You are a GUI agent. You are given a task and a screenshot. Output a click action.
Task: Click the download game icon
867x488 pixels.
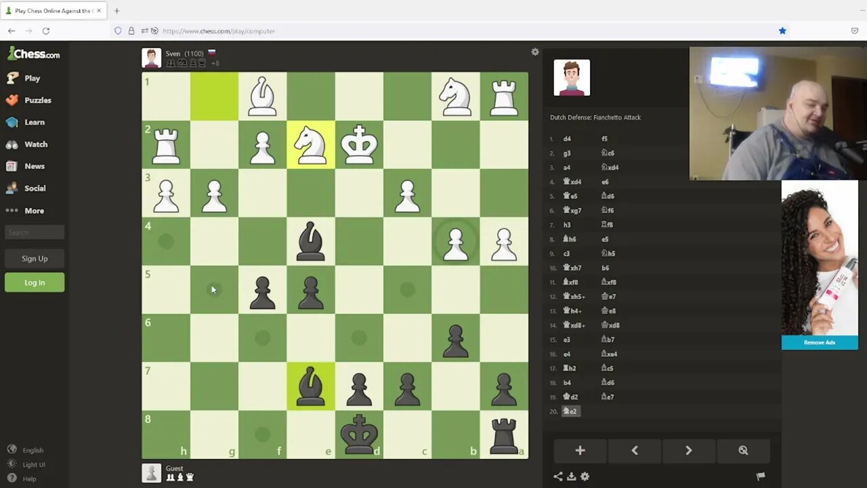click(x=572, y=476)
